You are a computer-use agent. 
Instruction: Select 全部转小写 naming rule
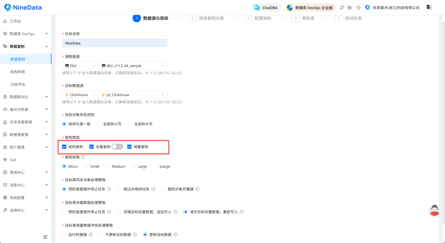(99, 124)
